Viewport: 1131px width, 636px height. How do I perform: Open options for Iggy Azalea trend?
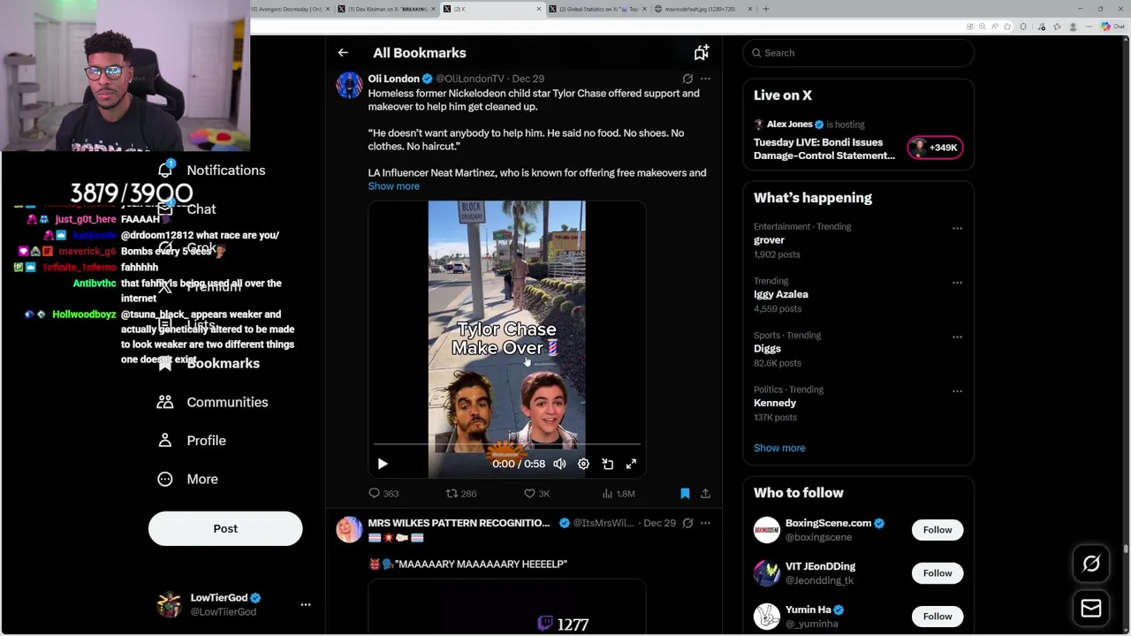[x=957, y=283]
